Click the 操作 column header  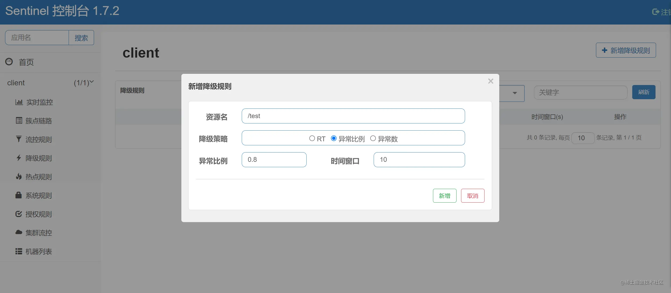tap(620, 117)
